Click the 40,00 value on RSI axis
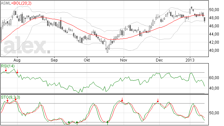Screen dimensions: 224x126 [x=214, y=88]
